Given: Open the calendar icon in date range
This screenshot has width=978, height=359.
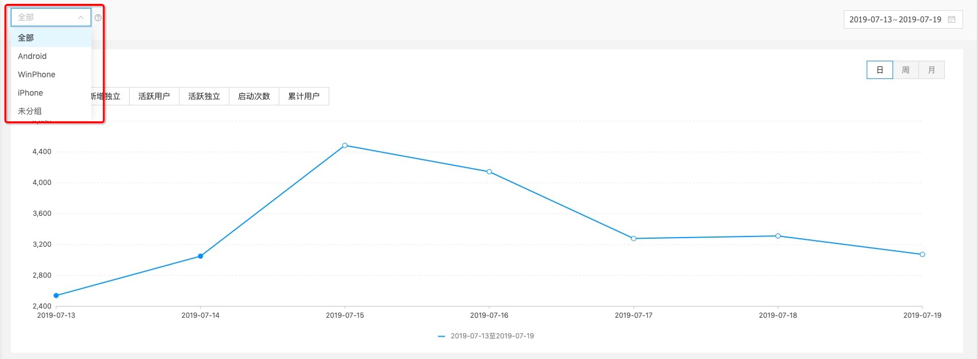Looking at the screenshot, I should click(952, 19).
